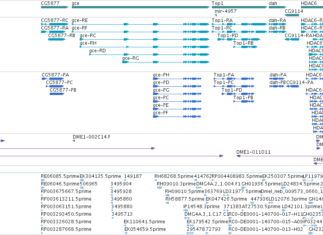Click the gce-PD protein label
Image resolution: width=323 pixels, height=235 pixels.
(161, 82)
